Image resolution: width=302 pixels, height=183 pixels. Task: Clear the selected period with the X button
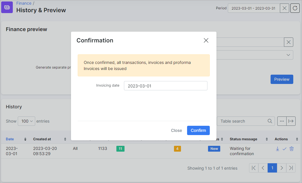[x=284, y=8]
